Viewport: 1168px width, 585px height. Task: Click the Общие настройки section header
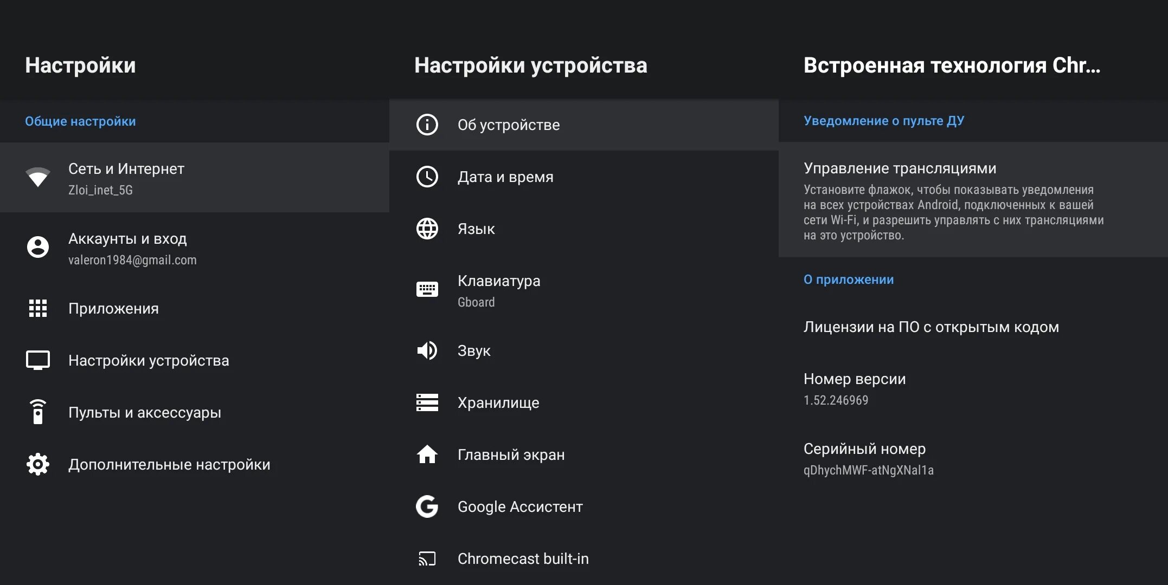pos(80,121)
